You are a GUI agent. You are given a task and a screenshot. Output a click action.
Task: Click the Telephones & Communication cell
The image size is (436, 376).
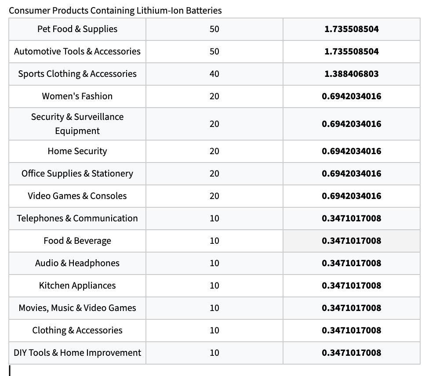tap(77, 218)
